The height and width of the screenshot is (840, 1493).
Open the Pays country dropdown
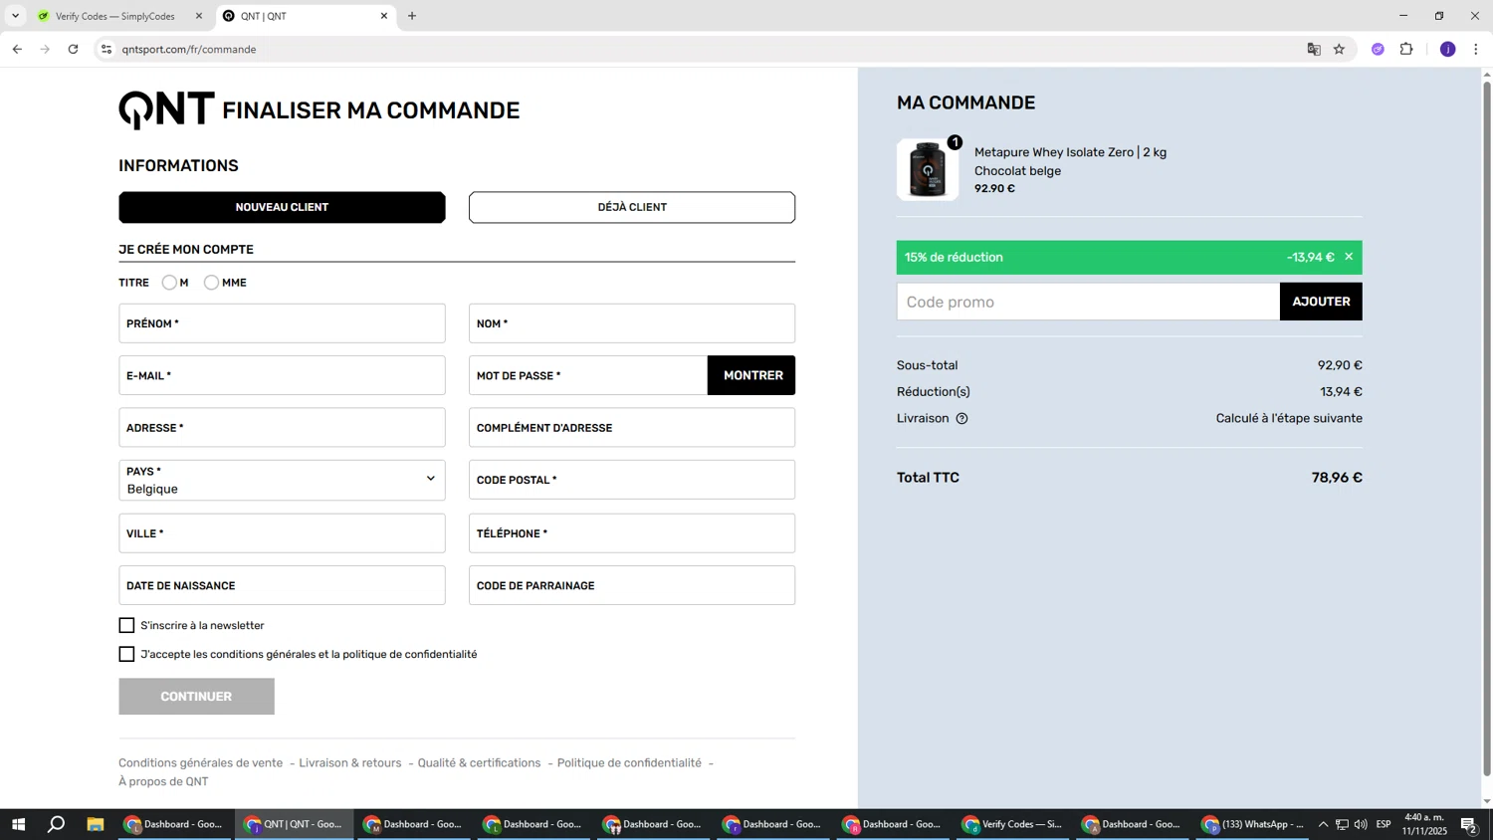282,480
